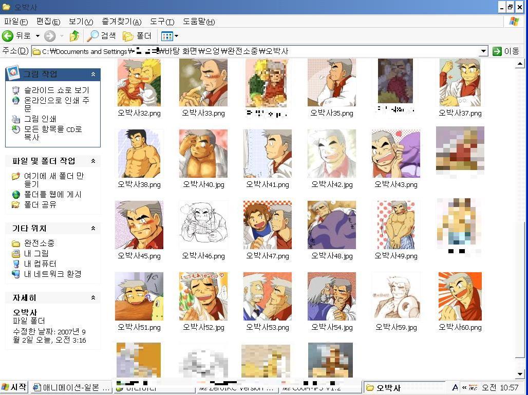Screen dimensions: 528x395
Task: Click the file name 오박사47.png
Action: coord(268,256)
